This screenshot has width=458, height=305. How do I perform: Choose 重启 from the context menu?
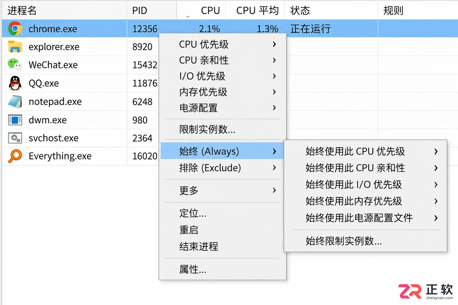point(222,230)
